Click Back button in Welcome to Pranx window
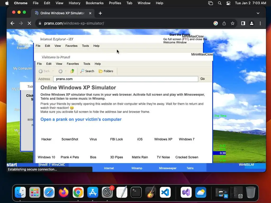Screen dimensions: 271x203 coord(44,71)
